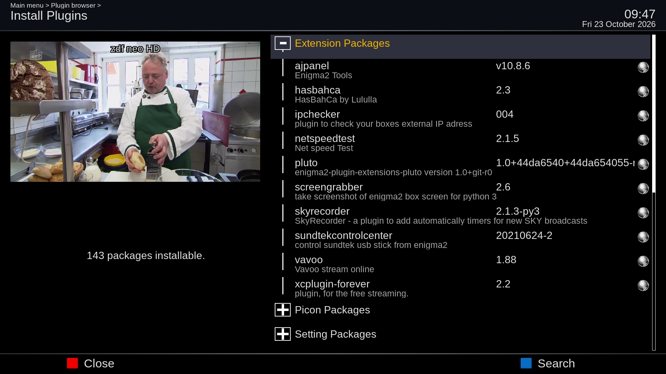Click the globe icon for skyrecorder
This screenshot has width=666, height=374.
(643, 213)
